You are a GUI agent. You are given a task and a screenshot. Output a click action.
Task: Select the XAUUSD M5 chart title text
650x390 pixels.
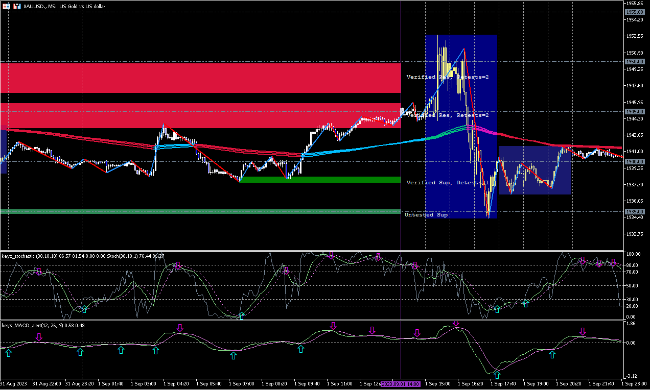point(64,6)
